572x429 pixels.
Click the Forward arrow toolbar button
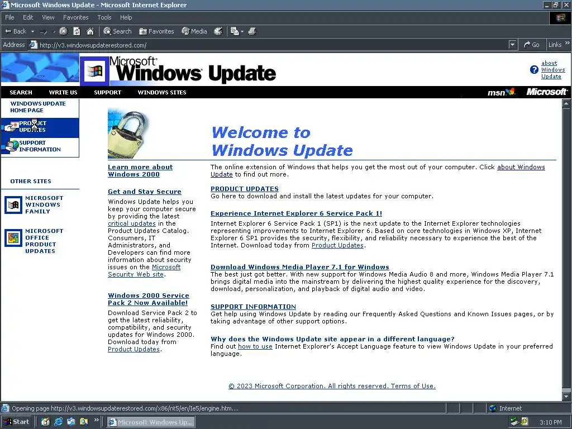44,31
